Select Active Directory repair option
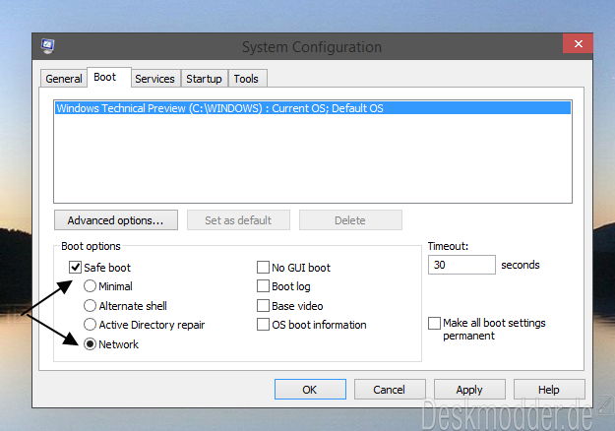This screenshot has width=615, height=431. tap(90, 325)
